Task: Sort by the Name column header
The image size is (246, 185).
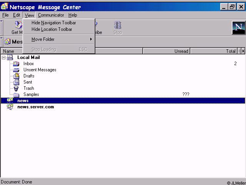Action: coord(72,51)
